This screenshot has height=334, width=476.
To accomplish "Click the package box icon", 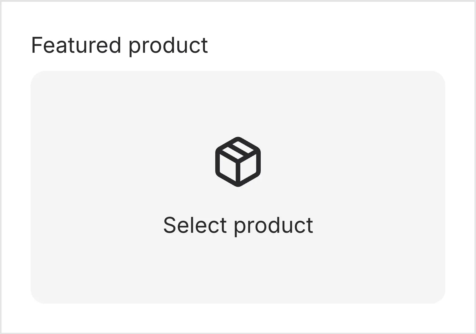I will pos(238,162).
